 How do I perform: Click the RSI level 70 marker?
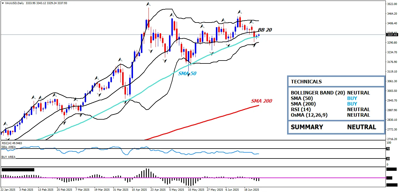click(388, 149)
